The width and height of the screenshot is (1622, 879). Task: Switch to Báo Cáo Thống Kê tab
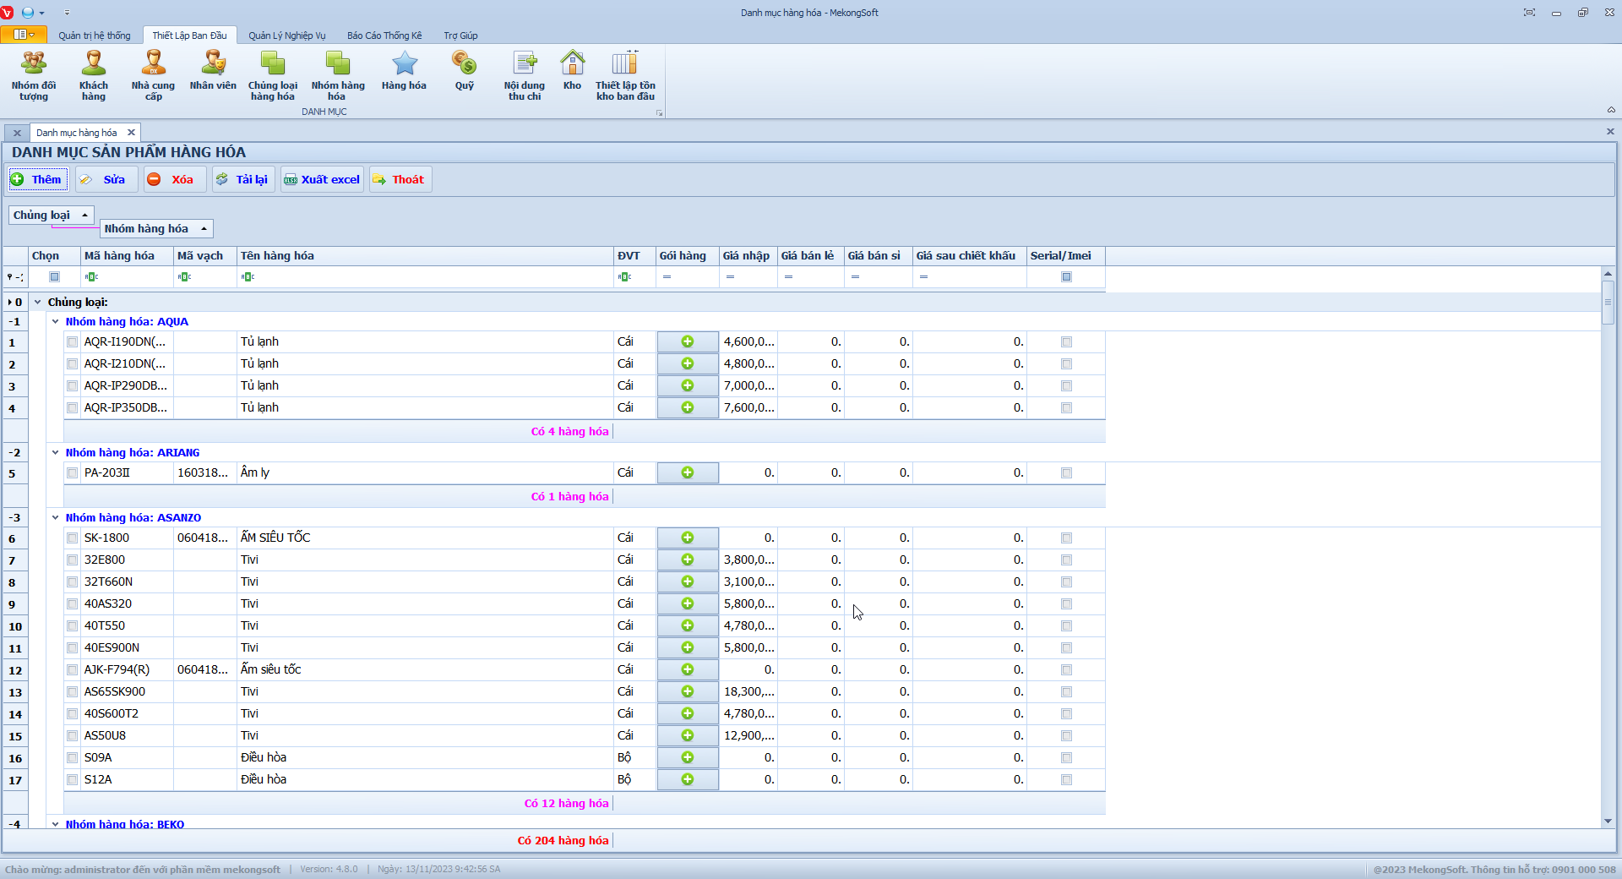pyautogui.click(x=384, y=35)
